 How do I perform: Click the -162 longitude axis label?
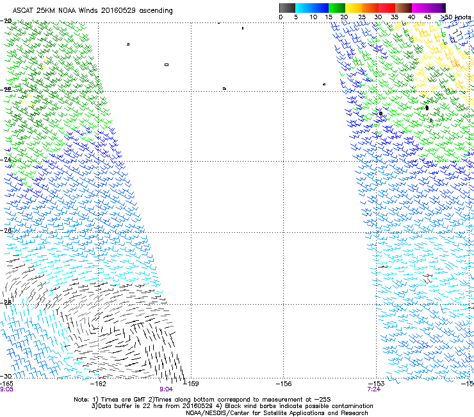click(x=99, y=384)
